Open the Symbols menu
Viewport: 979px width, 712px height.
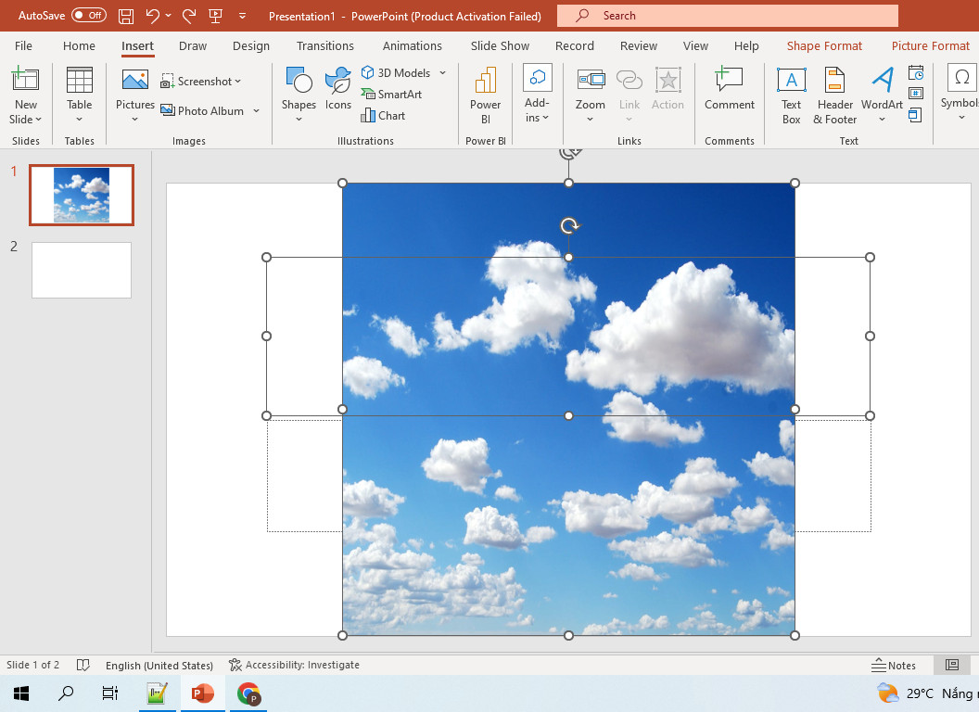(961, 93)
